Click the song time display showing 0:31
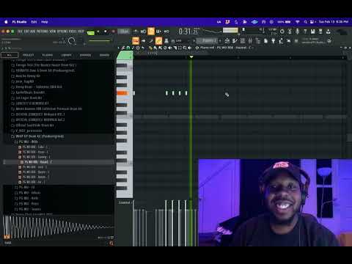This screenshot has width=352, height=264. click(x=185, y=32)
